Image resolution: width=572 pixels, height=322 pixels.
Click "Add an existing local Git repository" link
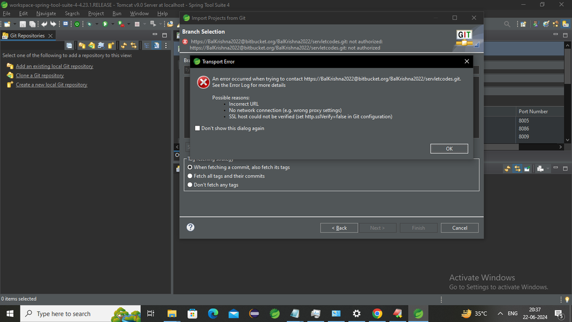[x=54, y=66]
